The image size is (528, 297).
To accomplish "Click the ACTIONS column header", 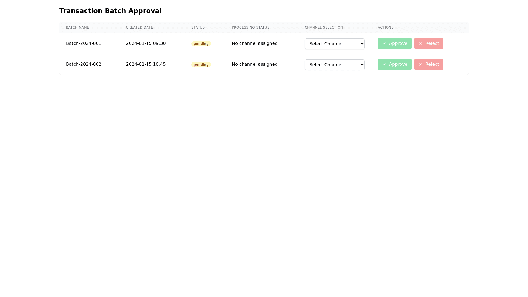I will click(386, 28).
